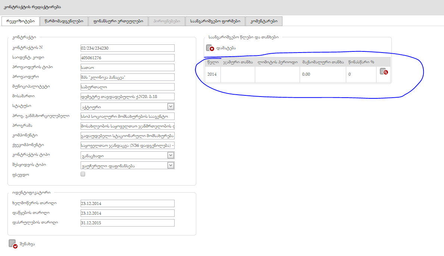Toggle the ფსევდო checkbox

[83, 174]
